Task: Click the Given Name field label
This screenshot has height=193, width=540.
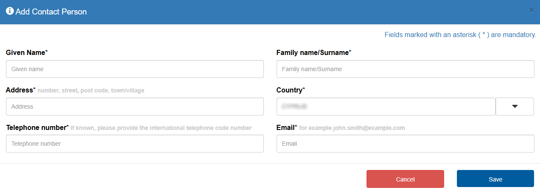Action: tap(26, 53)
